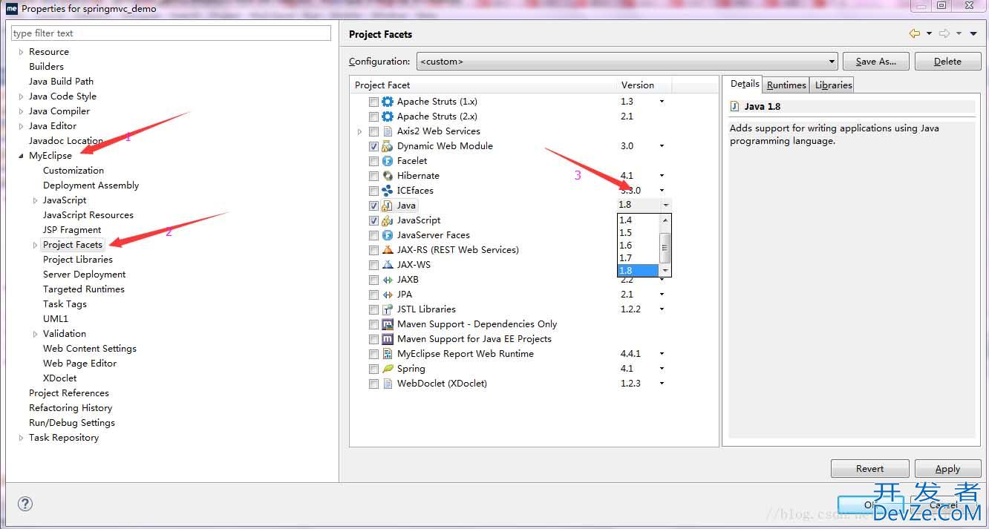Click the up arrow of version list scrollbar
Image resolution: width=989 pixels, height=529 pixels.
665,220
